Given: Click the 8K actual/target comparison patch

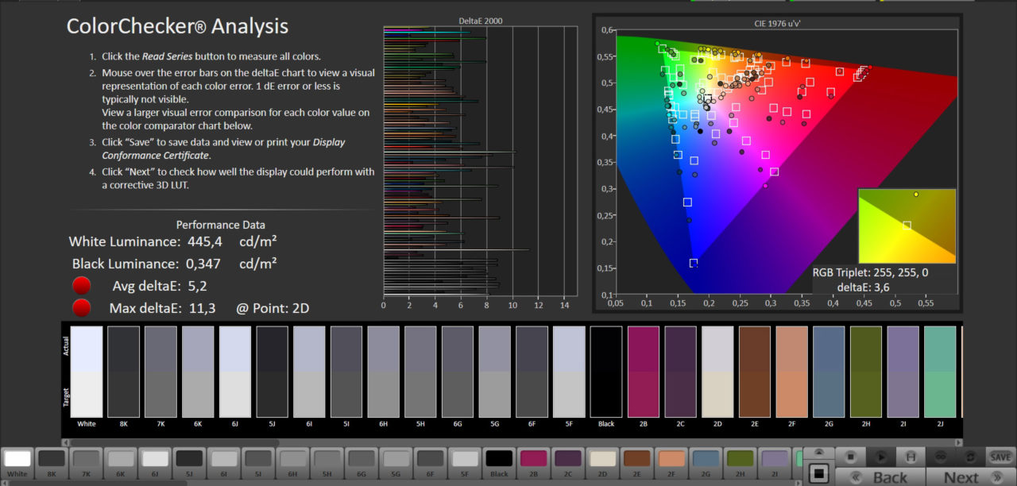Looking at the screenshot, I should tap(124, 372).
